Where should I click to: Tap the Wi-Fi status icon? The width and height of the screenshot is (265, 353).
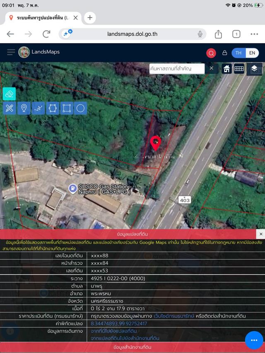click(228, 5)
